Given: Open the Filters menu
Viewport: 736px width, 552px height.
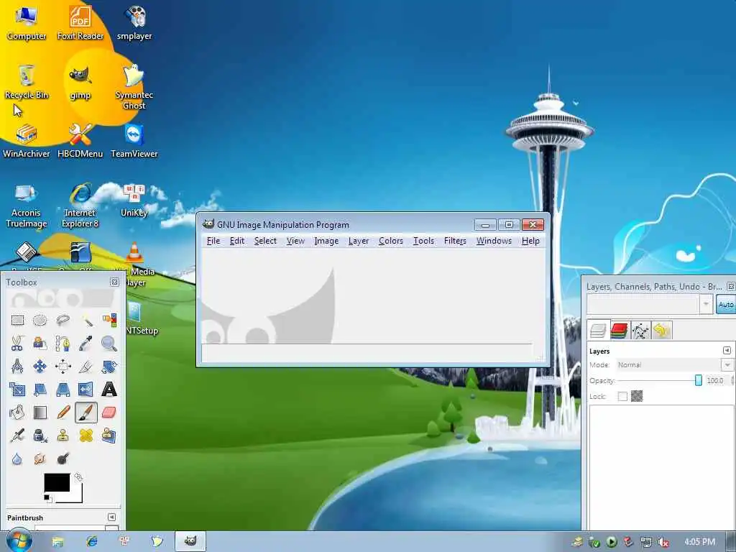Looking at the screenshot, I should click(455, 241).
